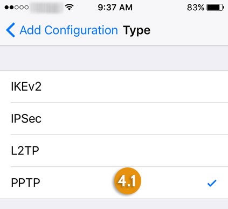Click the orange 4.1 step badge

[128, 181]
